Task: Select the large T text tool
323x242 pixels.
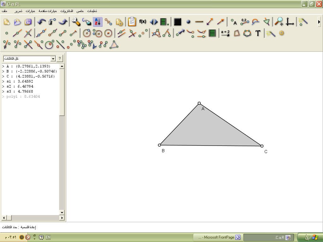Action: coord(258,33)
